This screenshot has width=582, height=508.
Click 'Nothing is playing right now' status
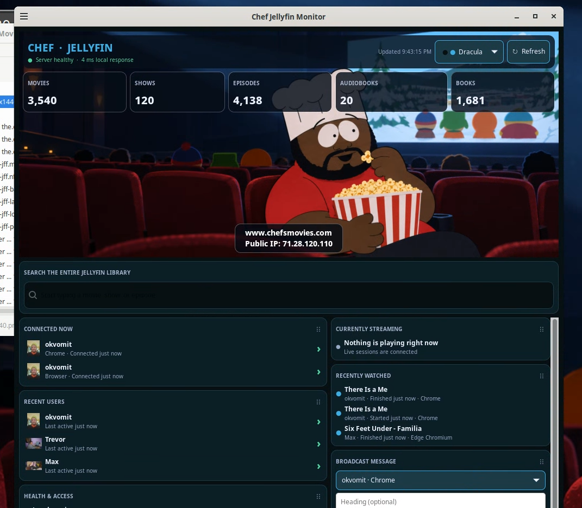(x=391, y=343)
